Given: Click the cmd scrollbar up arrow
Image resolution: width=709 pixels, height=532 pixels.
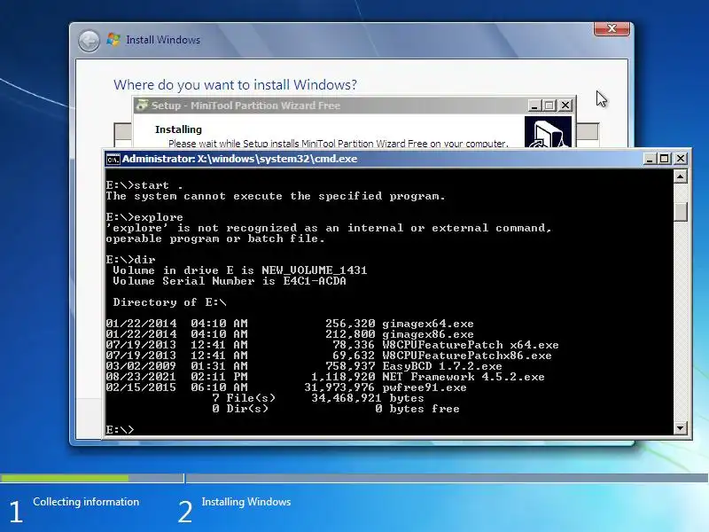Looking at the screenshot, I should click(681, 176).
